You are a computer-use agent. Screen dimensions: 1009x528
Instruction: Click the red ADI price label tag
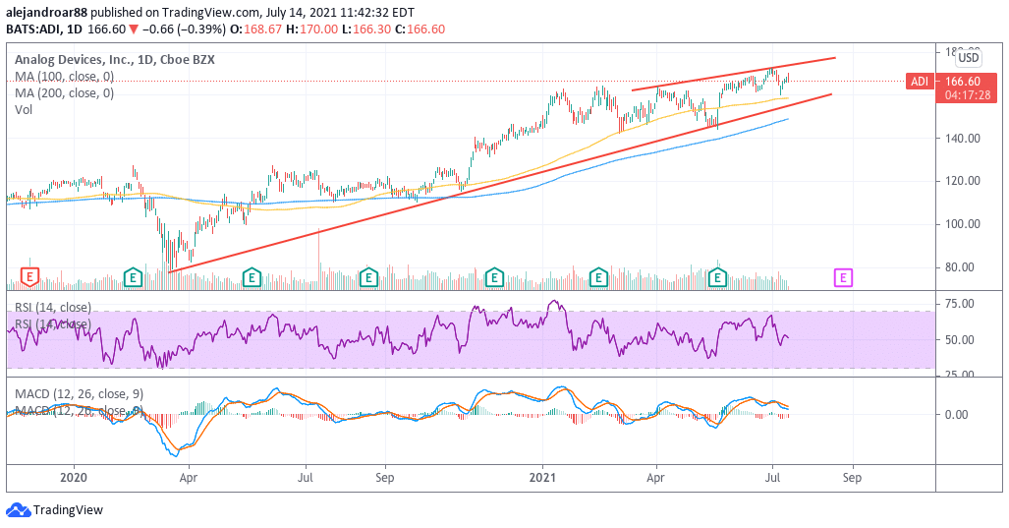click(x=920, y=82)
